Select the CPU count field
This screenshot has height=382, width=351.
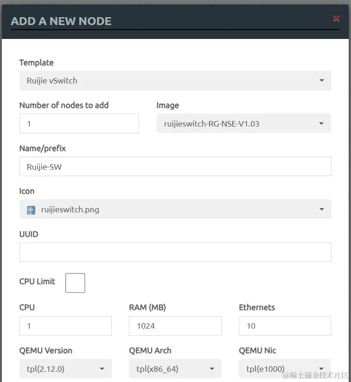65,326
